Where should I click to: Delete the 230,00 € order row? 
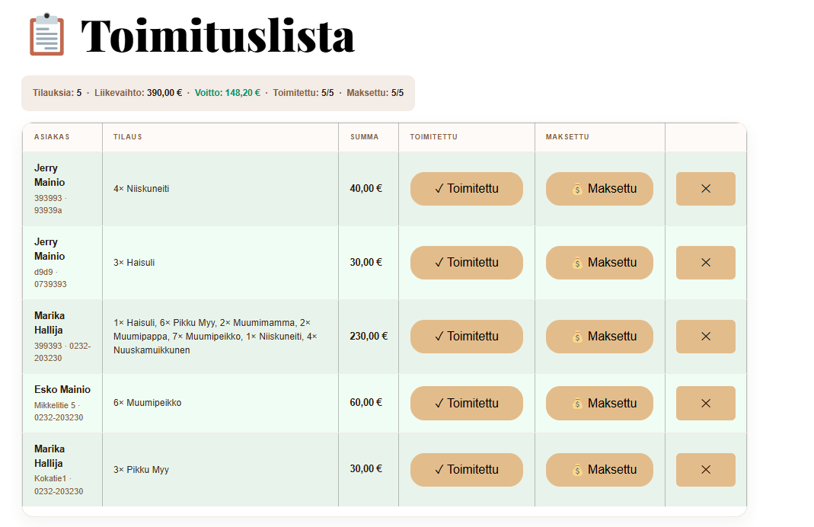pos(706,337)
